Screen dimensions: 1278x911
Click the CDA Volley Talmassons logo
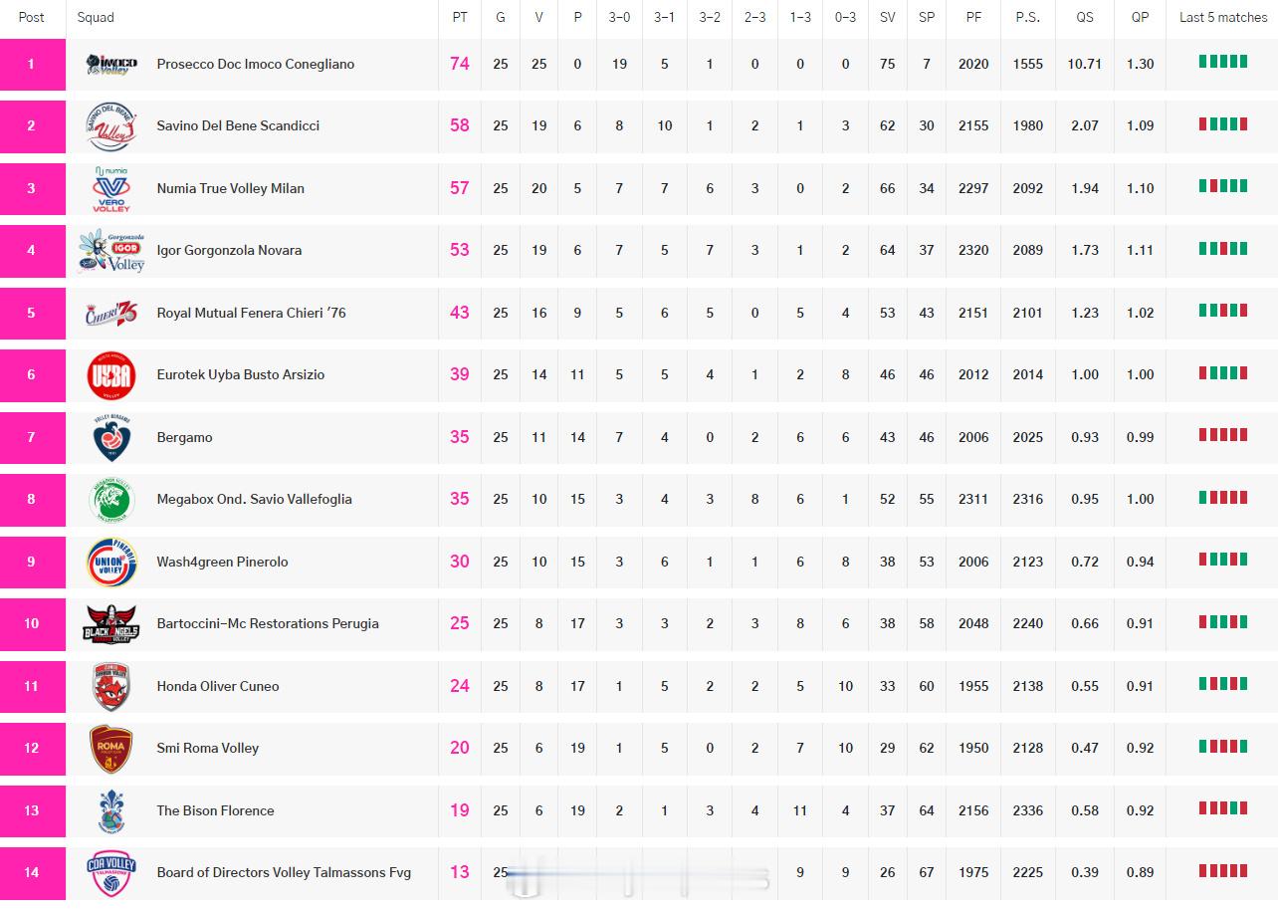[111, 873]
